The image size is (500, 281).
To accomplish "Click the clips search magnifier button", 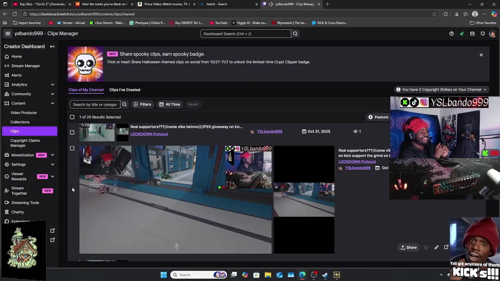I will pyautogui.click(x=124, y=104).
